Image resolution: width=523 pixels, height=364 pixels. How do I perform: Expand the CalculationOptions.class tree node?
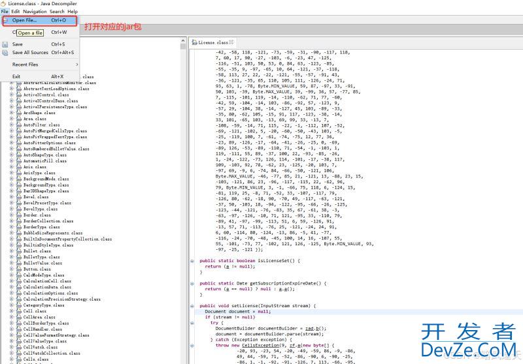12,293
